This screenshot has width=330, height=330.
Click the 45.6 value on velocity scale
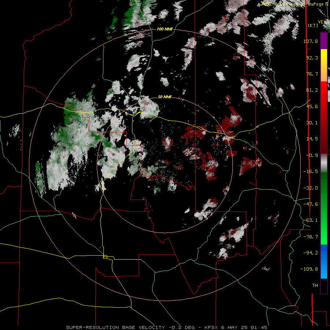click(312, 106)
